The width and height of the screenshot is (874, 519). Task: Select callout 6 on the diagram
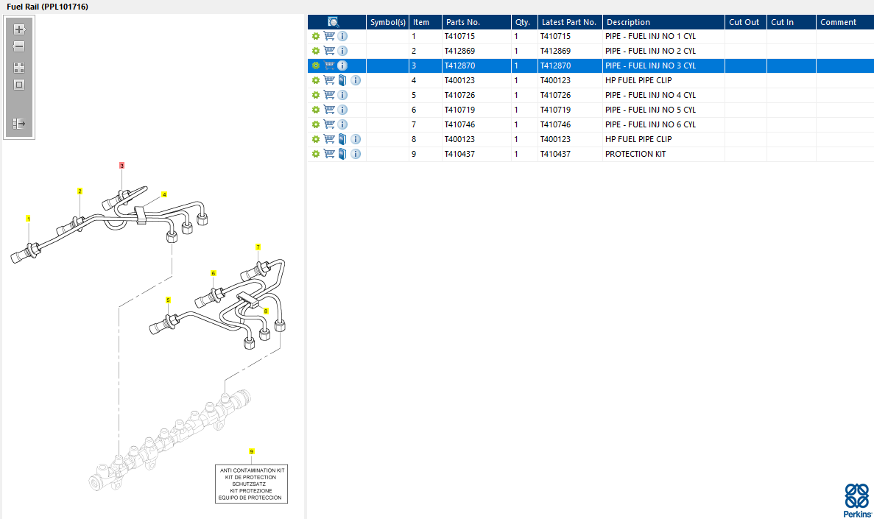213,273
